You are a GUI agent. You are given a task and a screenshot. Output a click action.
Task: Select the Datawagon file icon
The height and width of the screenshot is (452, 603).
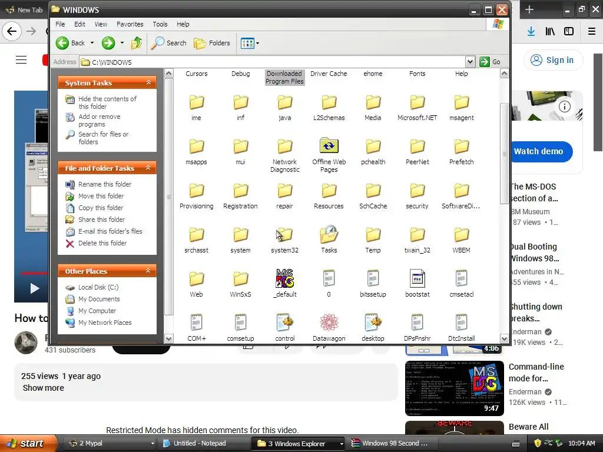pos(329,323)
